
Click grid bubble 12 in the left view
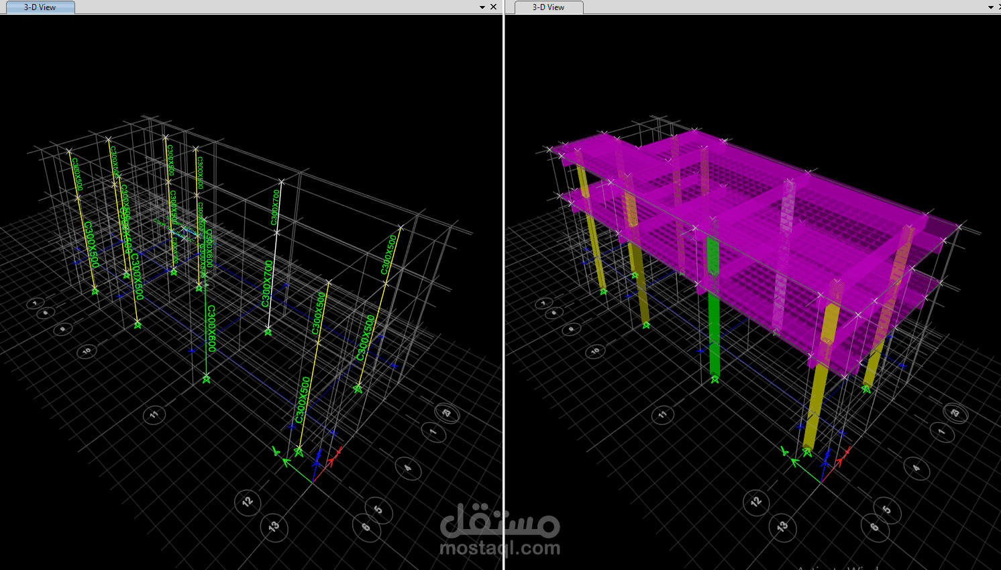point(248,502)
